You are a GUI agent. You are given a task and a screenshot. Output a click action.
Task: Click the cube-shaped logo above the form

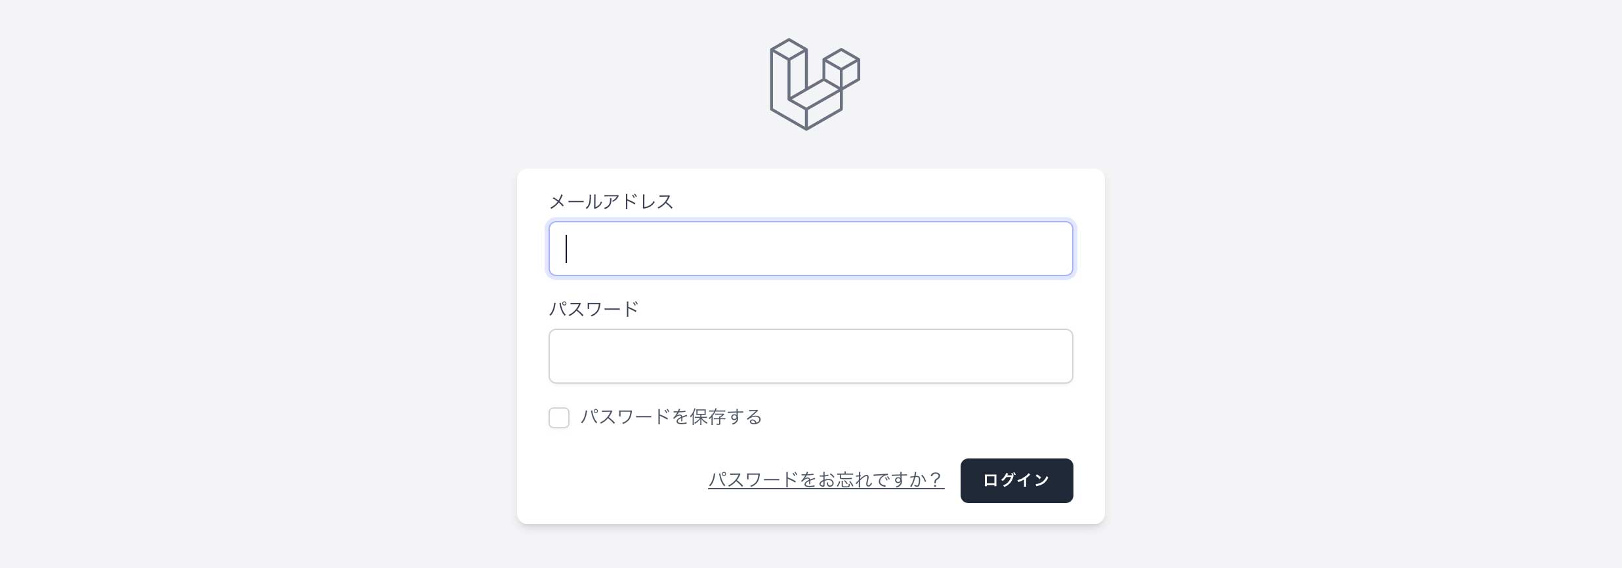[814, 84]
